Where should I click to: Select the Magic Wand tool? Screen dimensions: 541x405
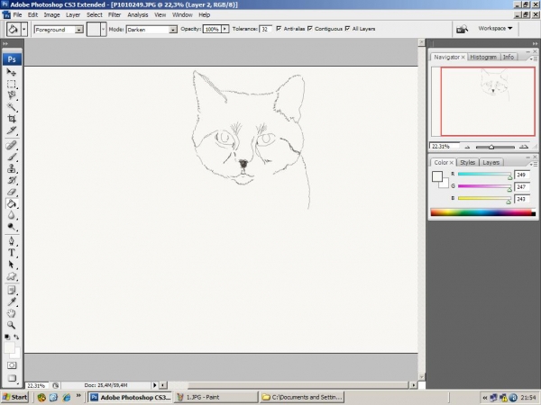(12, 107)
